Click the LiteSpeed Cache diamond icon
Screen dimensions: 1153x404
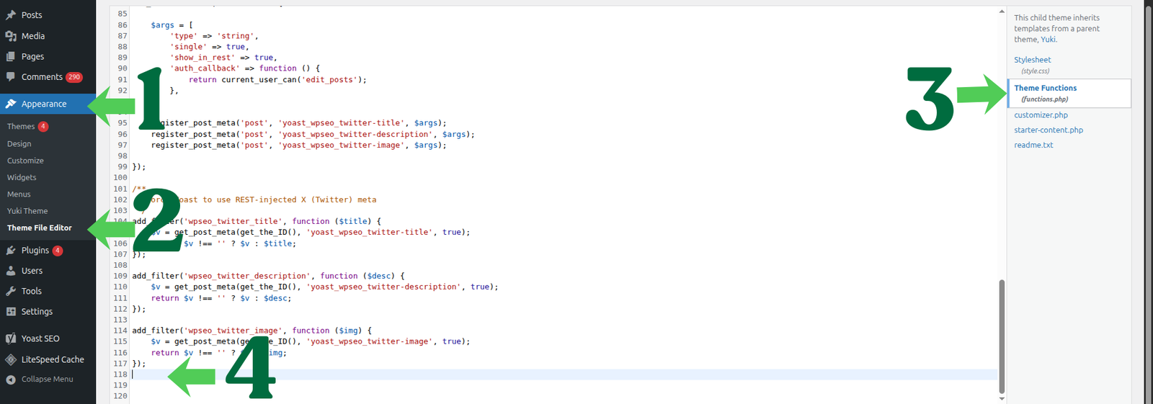point(11,359)
